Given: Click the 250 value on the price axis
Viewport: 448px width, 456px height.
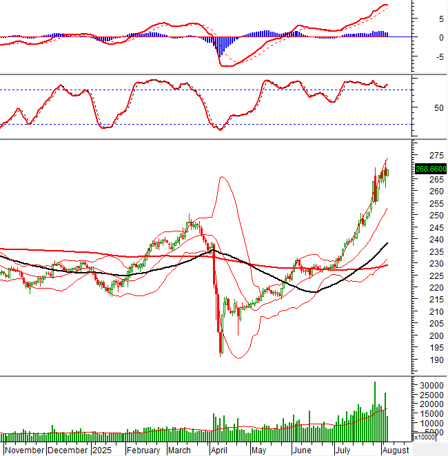Looking at the screenshot, I should (x=437, y=216).
